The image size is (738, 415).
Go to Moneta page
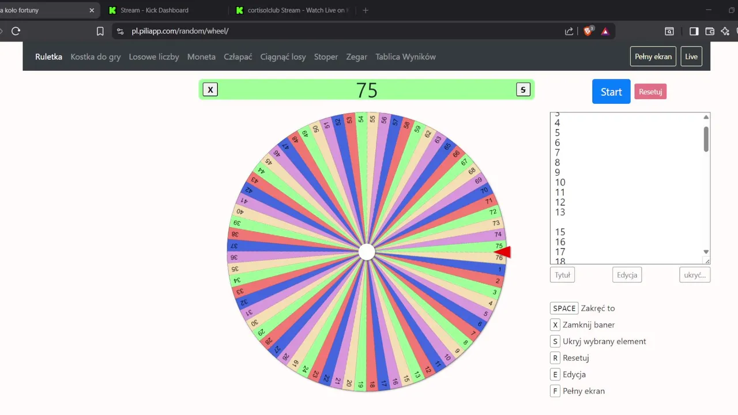pyautogui.click(x=201, y=56)
